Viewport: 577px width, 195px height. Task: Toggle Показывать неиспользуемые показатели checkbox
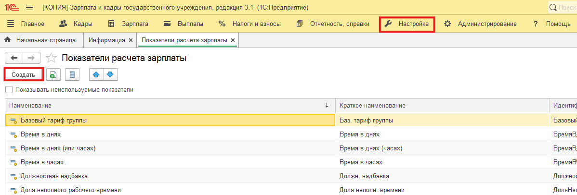coord(9,90)
